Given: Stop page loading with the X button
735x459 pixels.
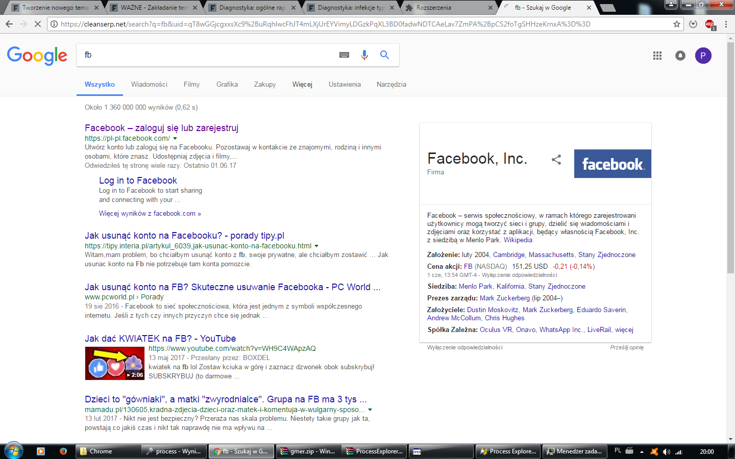Looking at the screenshot, I should tap(37, 24).
